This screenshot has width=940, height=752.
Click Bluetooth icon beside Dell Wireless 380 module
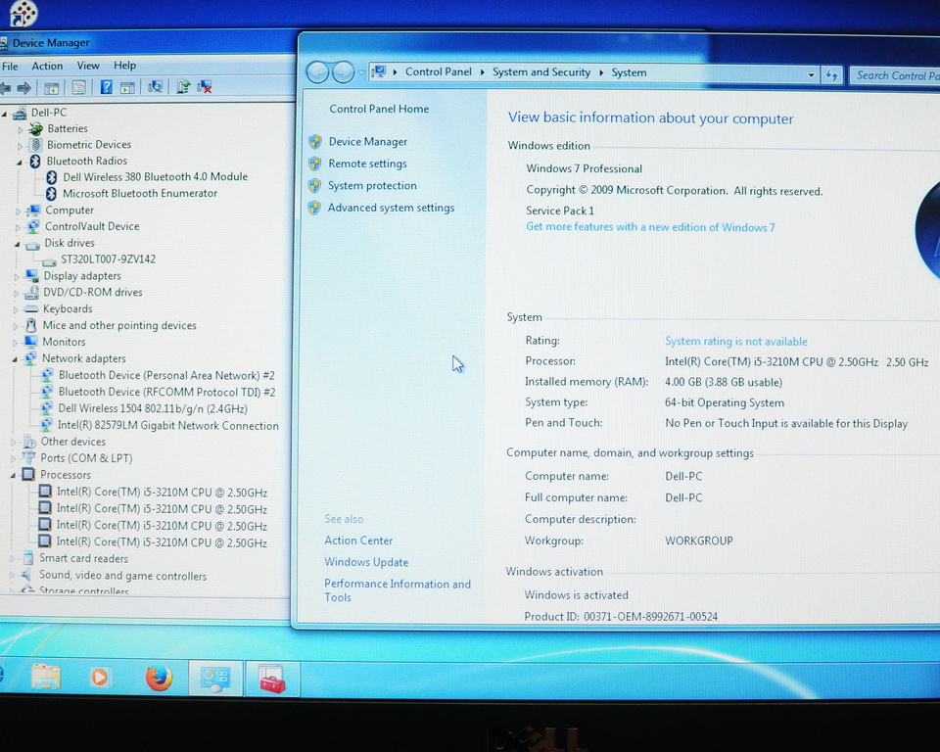pos(52,177)
